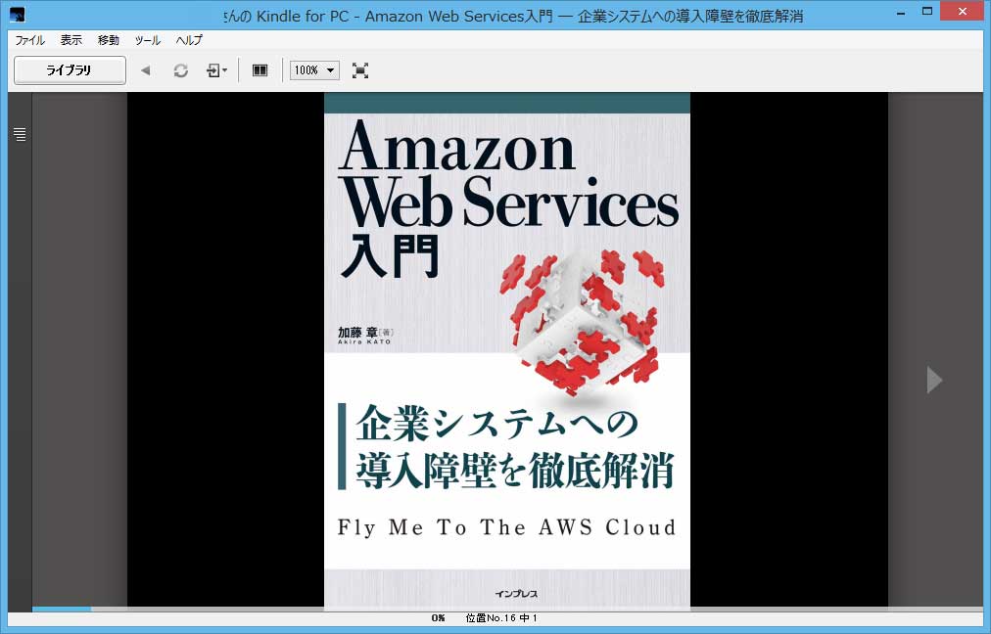Click the ライブラリ button to return to library
The image size is (991, 634).
[x=69, y=69]
